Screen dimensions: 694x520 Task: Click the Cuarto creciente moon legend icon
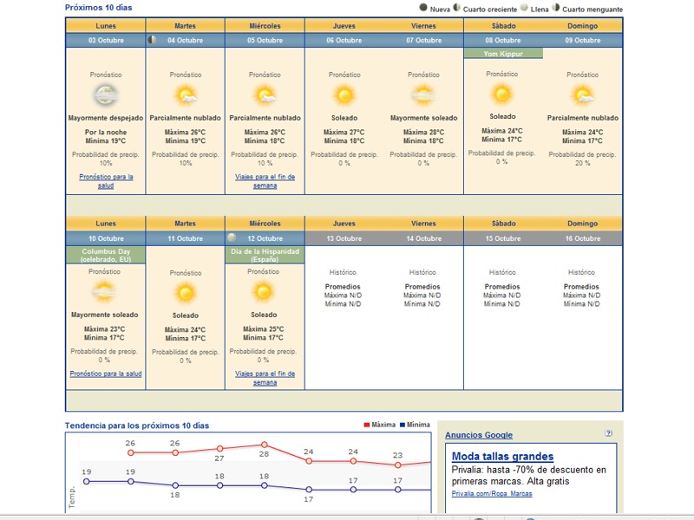coord(457,9)
